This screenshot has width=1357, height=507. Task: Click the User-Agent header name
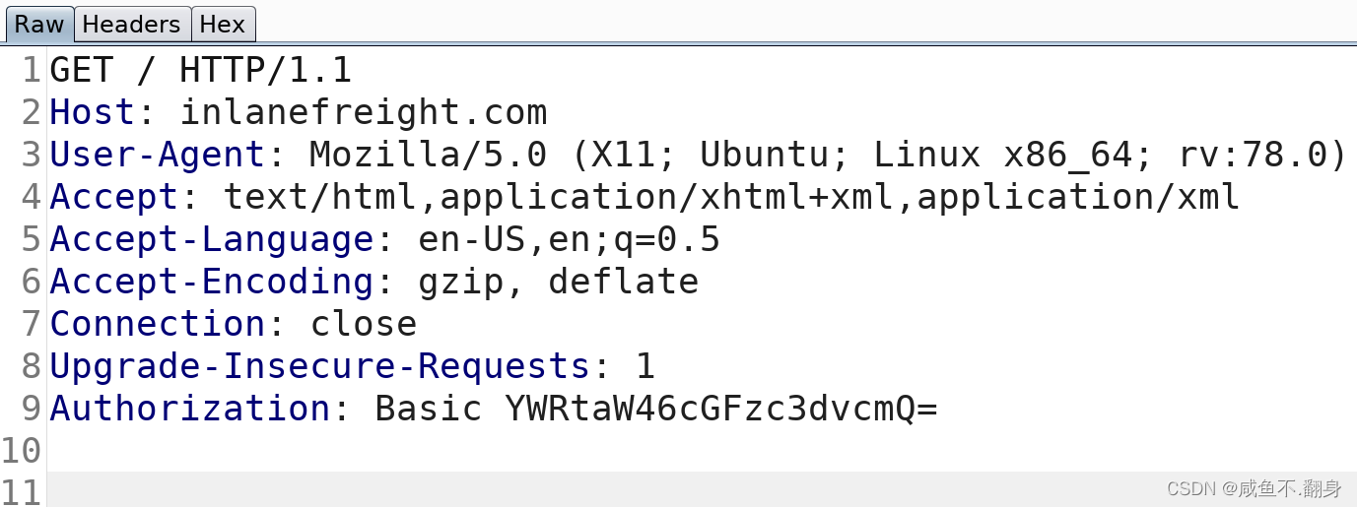[158, 156]
